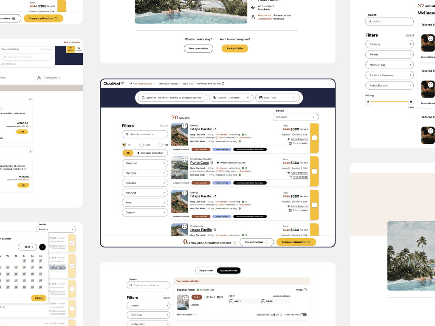Click the slider left handle under Pricing
Screen dimensions: 435x326
368,102
